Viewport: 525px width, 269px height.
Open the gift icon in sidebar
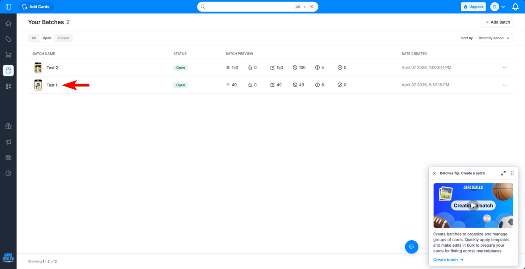point(8,127)
